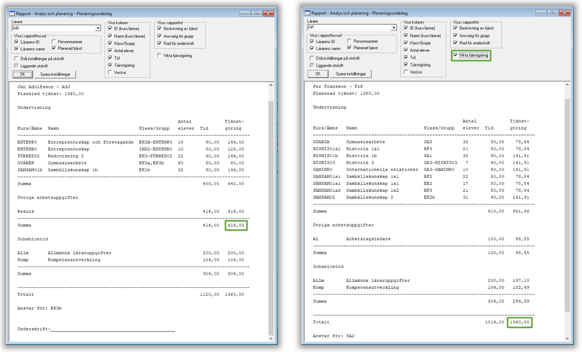Screen dimensions: 582x352
Task: Enable Veckor column in AdJ window
Action: pyautogui.click(x=110, y=72)
